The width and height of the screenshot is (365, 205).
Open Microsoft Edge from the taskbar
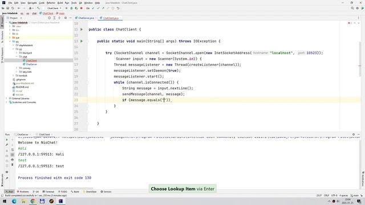[x=14, y=201]
